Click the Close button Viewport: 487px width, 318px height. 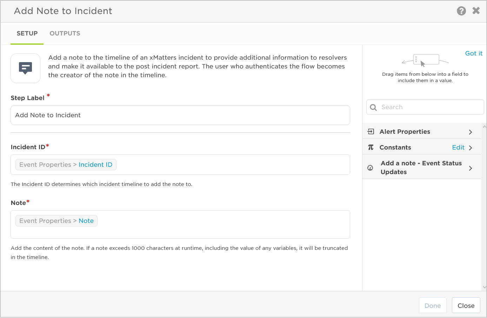click(466, 305)
